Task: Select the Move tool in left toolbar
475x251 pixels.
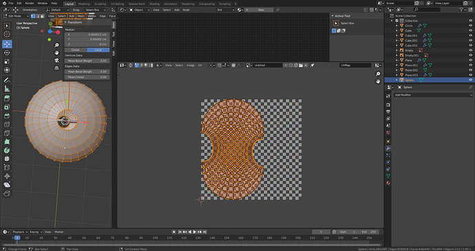Action: point(7,44)
